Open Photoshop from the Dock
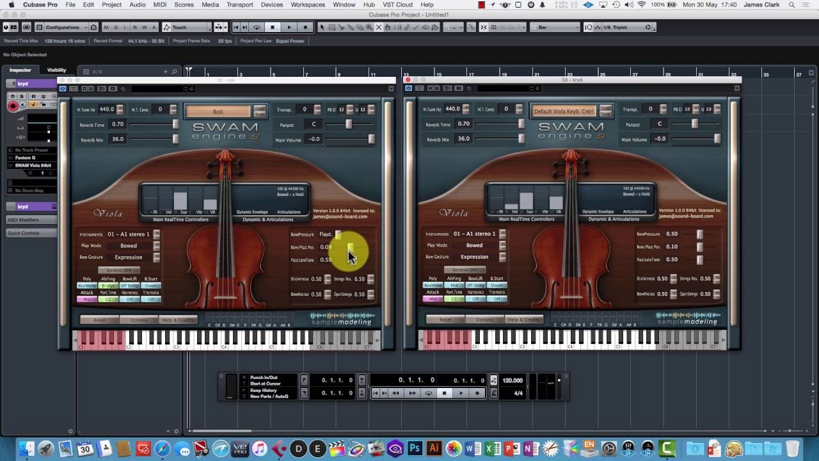The width and height of the screenshot is (819, 461). tap(414, 449)
